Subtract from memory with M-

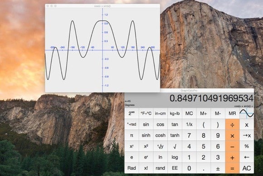(x=218, y=113)
